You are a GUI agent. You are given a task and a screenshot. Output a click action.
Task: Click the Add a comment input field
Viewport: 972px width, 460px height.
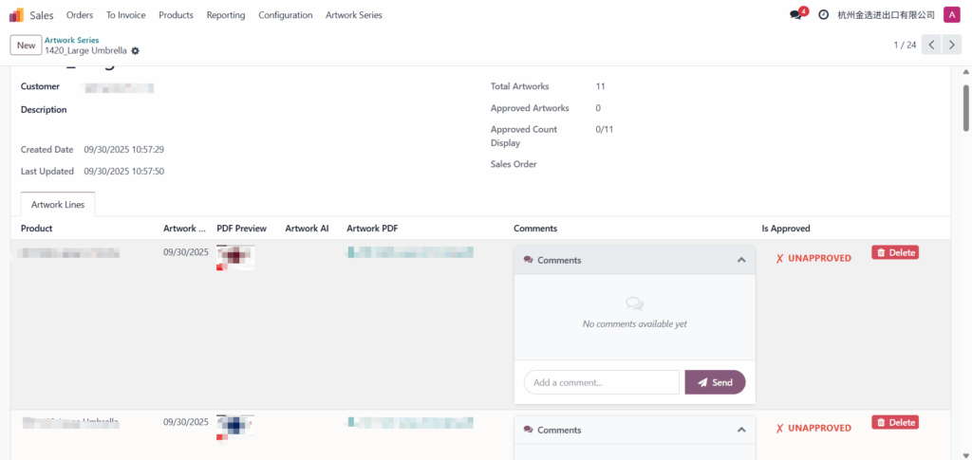602,382
